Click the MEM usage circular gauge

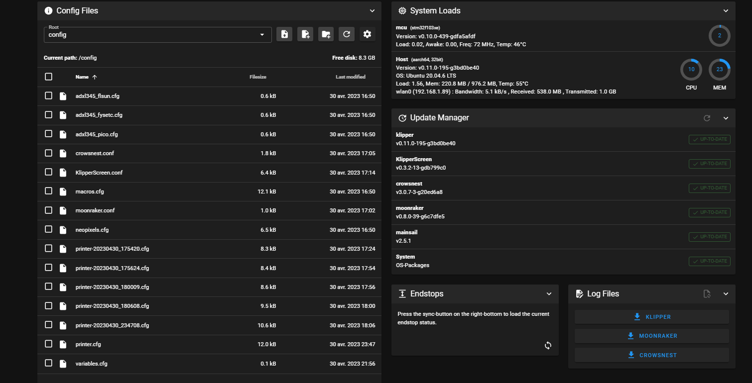click(719, 70)
